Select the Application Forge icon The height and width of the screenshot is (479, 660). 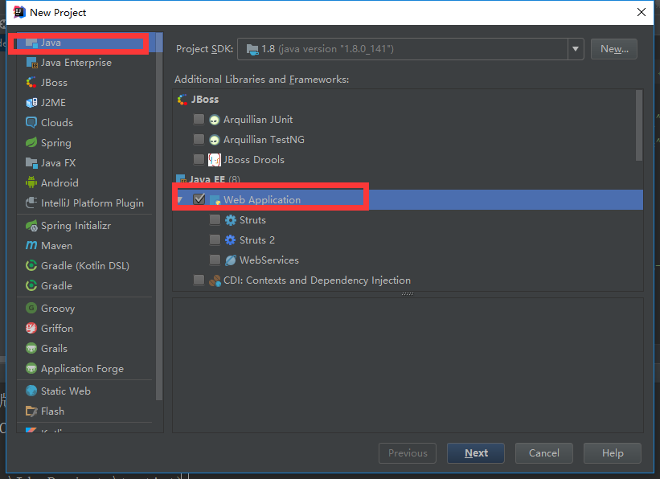point(31,368)
